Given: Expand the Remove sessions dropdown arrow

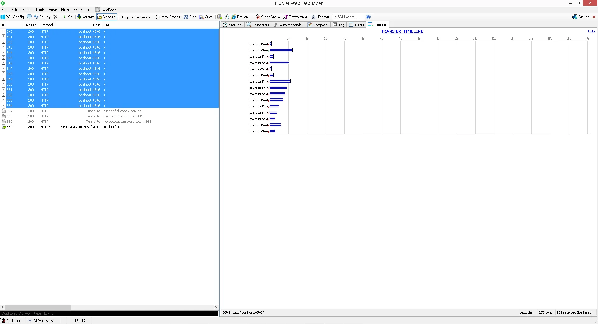Looking at the screenshot, I should coord(59,17).
